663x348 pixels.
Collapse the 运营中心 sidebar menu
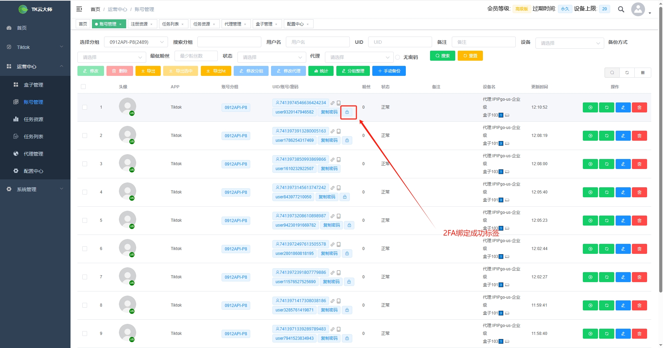[x=35, y=67]
